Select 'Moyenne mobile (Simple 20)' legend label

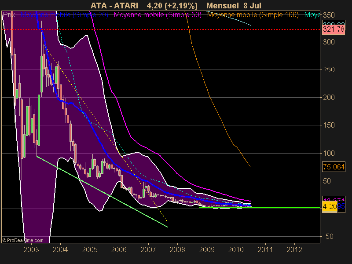(64, 15)
